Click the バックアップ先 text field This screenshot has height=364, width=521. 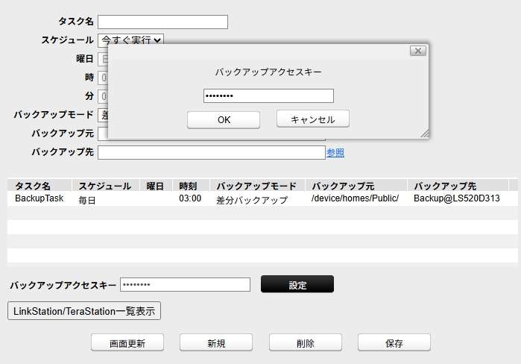coord(211,152)
